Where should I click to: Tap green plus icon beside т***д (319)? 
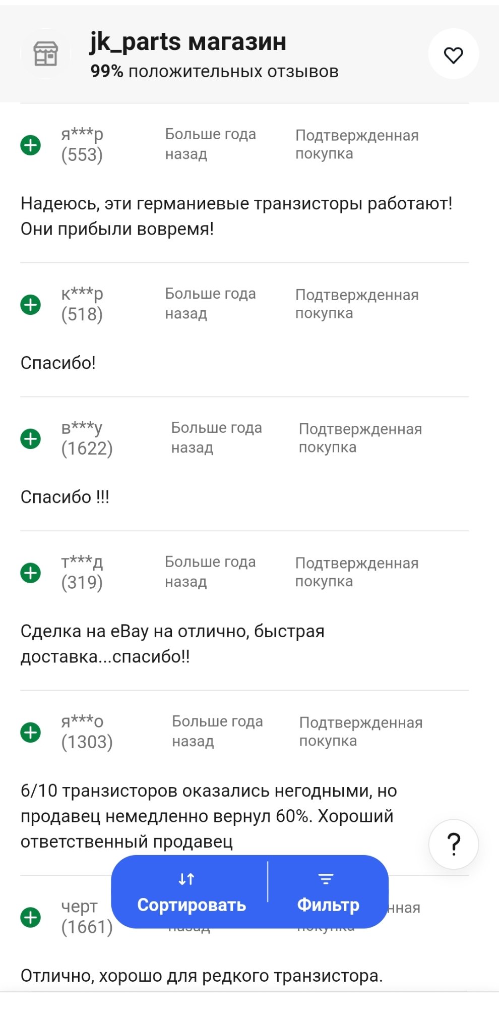click(31, 573)
